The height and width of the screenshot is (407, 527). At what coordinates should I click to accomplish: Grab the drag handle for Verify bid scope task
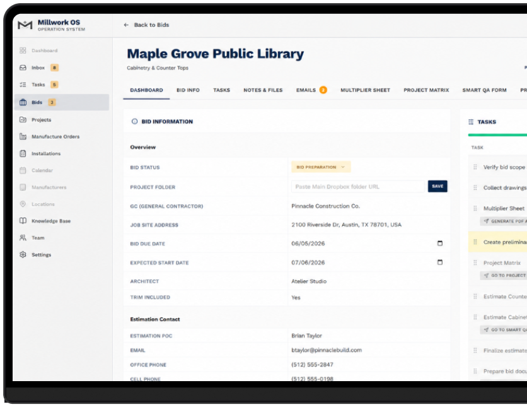[475, 167]
